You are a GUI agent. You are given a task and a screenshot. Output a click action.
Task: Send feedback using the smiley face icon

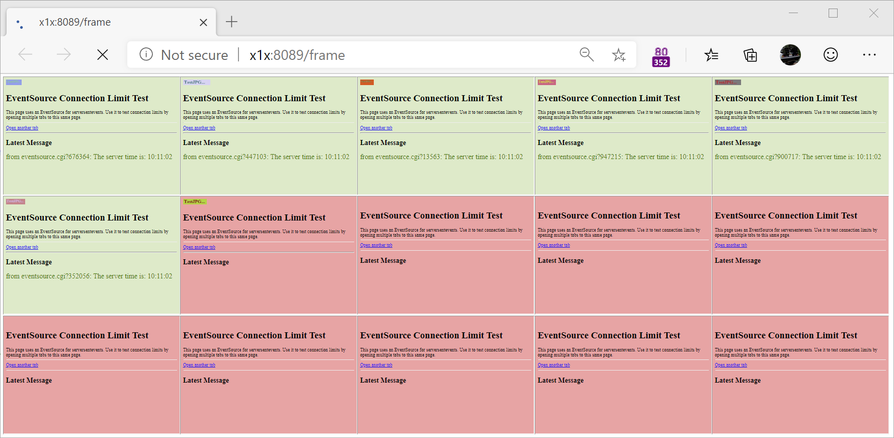830,54
